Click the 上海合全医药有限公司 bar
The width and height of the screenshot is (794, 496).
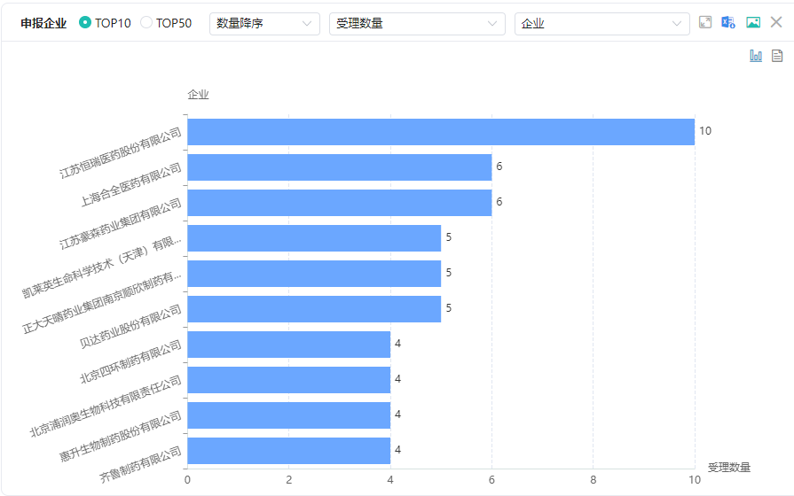[339, 167]
